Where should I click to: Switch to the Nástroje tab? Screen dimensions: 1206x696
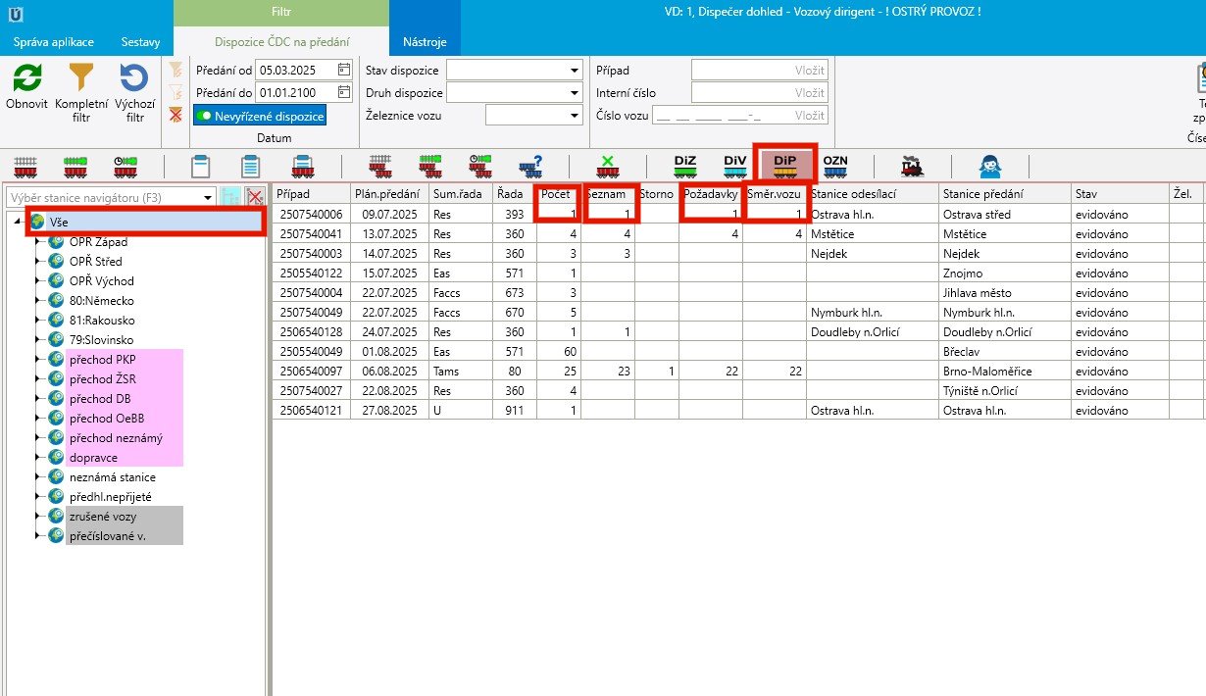(x=425, y=42)
